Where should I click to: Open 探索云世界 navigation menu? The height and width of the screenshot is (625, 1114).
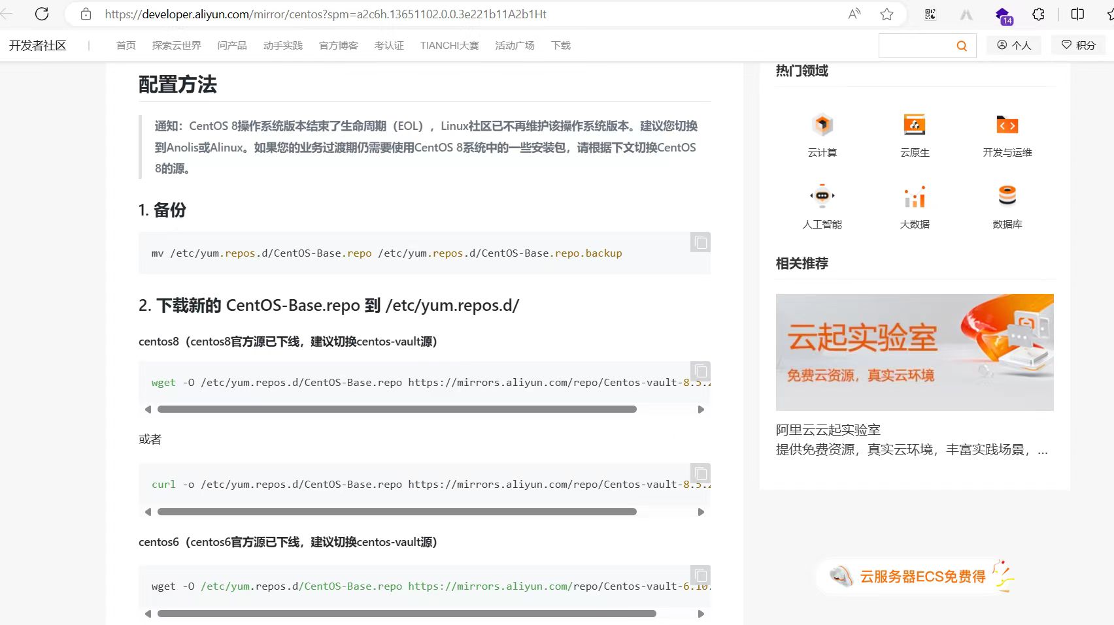pos(177,46)
